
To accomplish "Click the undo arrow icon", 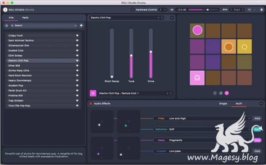I will point(249,10).
